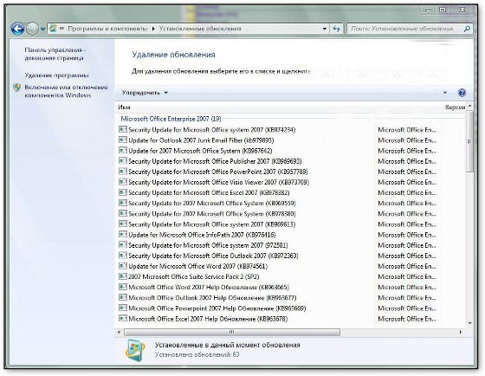This screenshot has width=485, height=376.
Task: Select 2007 Microsoft Office Suite Service Pack 2
Action: pyautogui.click(x=194, y=277)
